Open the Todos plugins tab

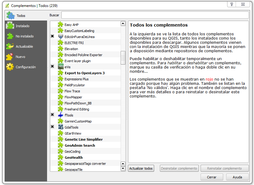26,16
